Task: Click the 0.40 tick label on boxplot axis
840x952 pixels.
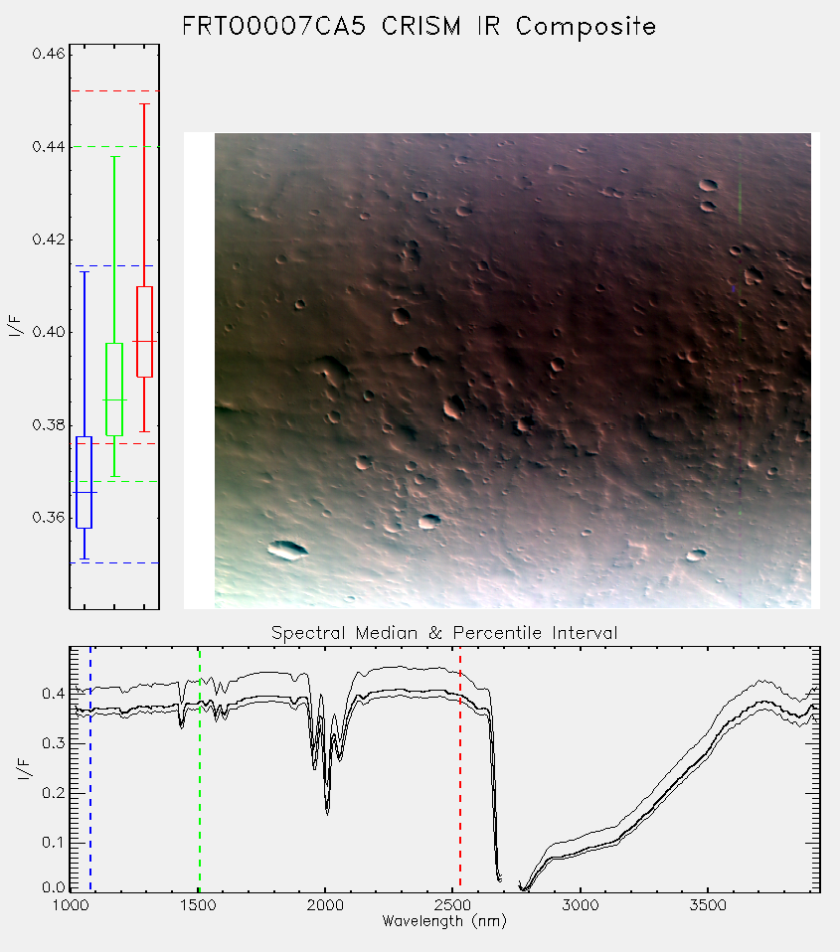Action: [x=49, y=332]
